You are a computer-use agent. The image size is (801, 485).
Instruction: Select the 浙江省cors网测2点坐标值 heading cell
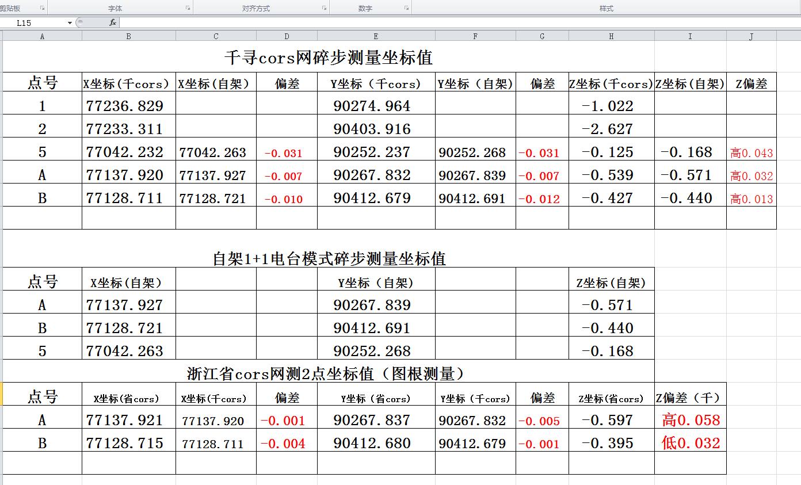pos(326,374)
